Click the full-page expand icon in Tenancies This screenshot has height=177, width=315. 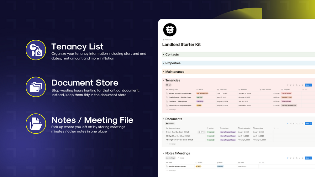click(300, 85)
